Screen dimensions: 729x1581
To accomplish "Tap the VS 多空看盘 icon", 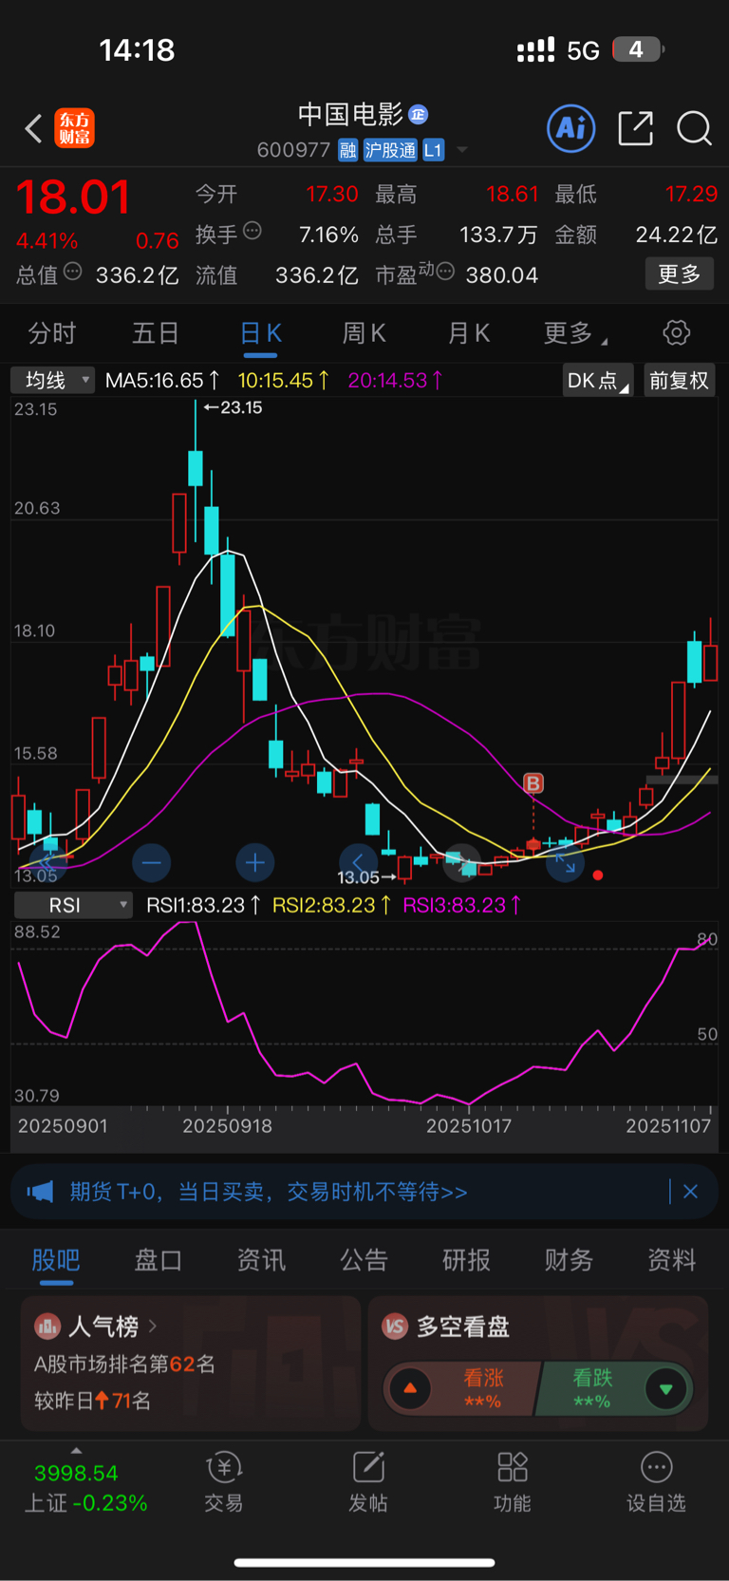I will click(395, 1326).
